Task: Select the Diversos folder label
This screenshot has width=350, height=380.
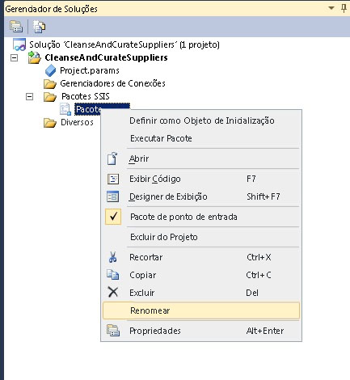Action: [77, 122]
